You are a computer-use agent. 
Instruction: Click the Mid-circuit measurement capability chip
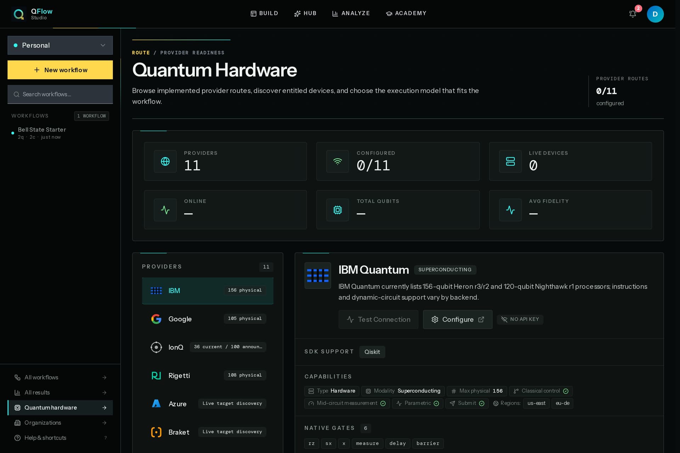point(347,403)
